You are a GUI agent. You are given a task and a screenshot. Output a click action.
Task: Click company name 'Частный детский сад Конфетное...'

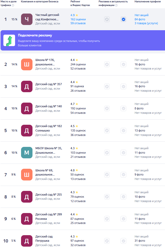(47, 17)
